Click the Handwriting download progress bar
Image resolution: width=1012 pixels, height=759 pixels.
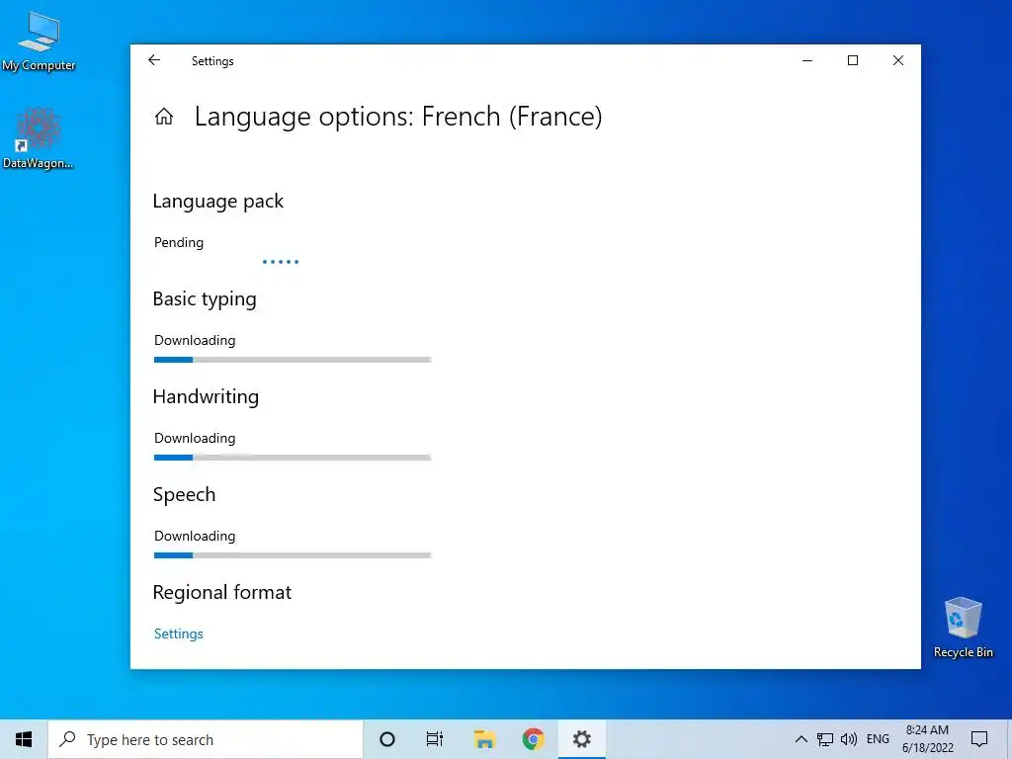point(293,458)
